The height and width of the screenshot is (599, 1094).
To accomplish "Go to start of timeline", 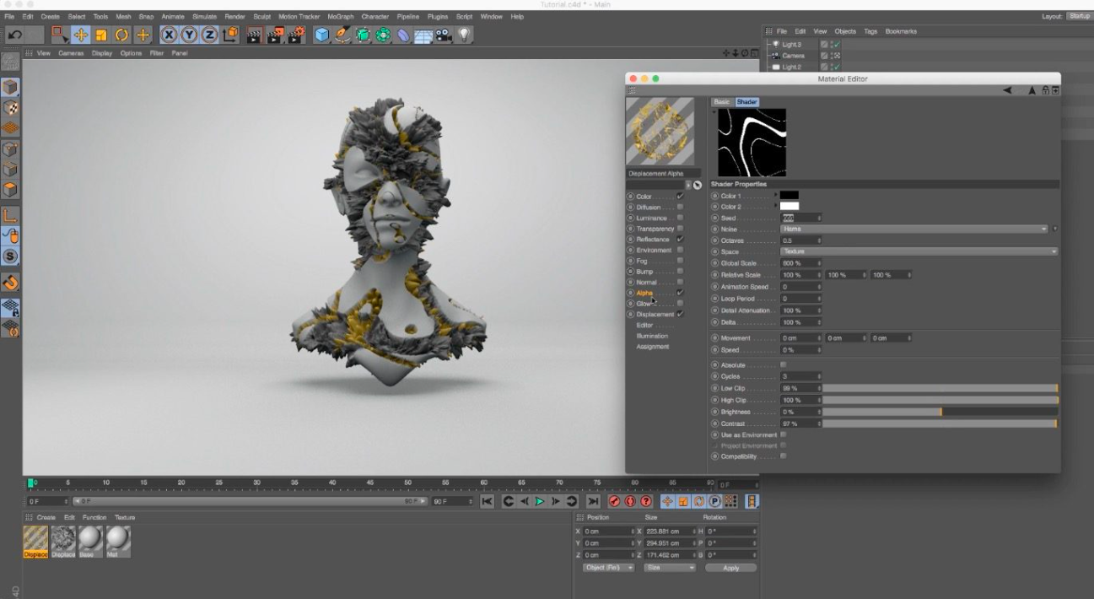I will 488,501.
